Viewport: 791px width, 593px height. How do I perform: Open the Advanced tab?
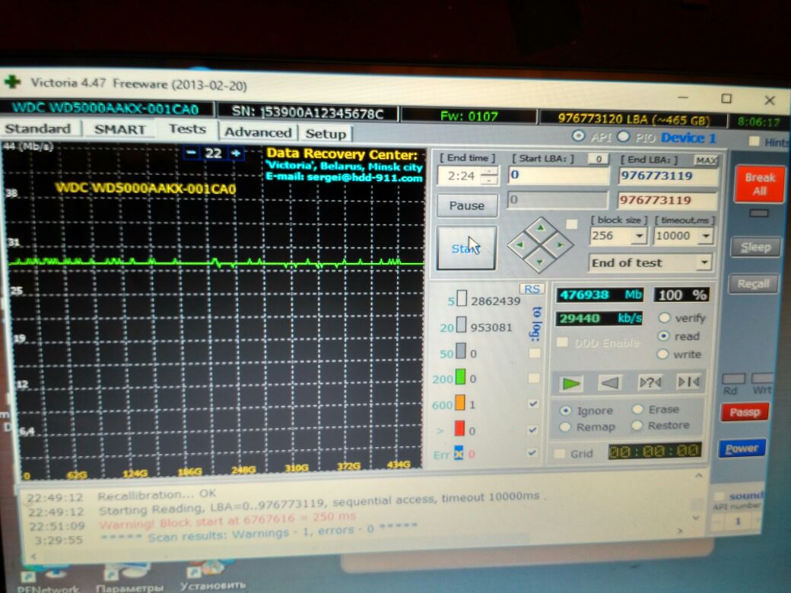coord(258,132)
